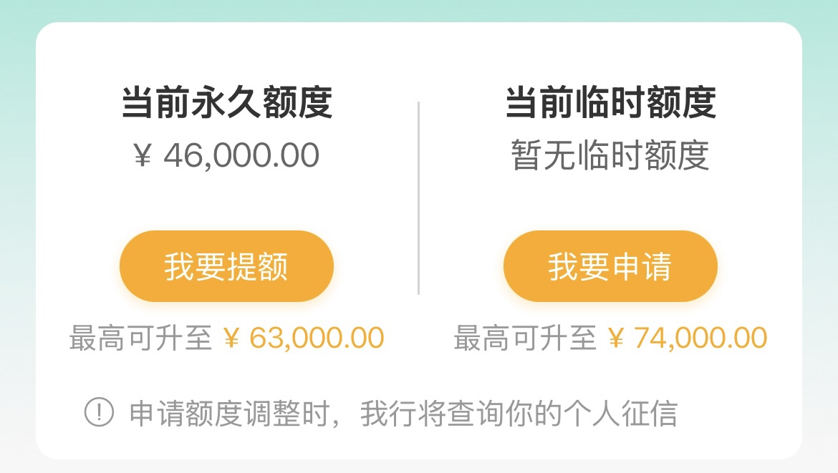Tap the 我要提额 button
The height and width of the screenshot is (473, 838).
point(226,266)
